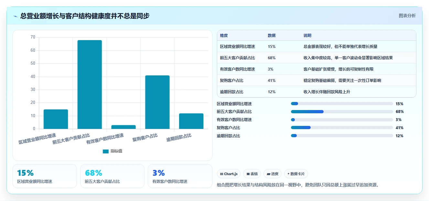Click table cell 前五大客户贡献占比
Screen dimensions: 429x201
pos(237,58)
